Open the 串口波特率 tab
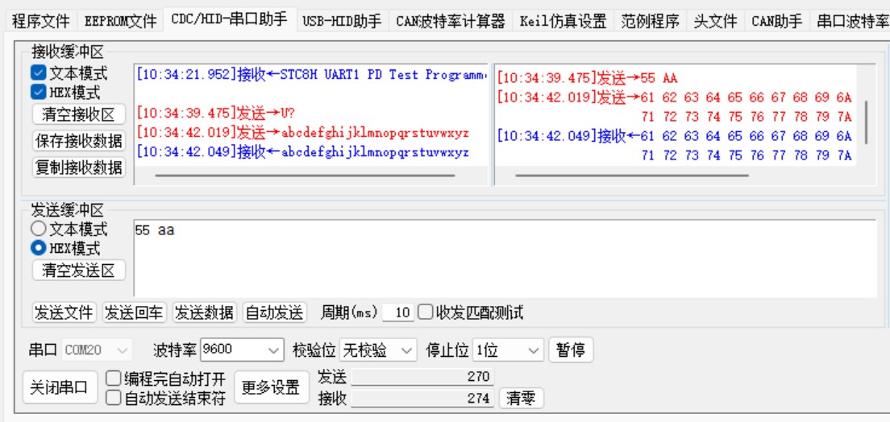The height and width of the screenshot is (422, 890). pyautogui.click(x=850, y=22)
